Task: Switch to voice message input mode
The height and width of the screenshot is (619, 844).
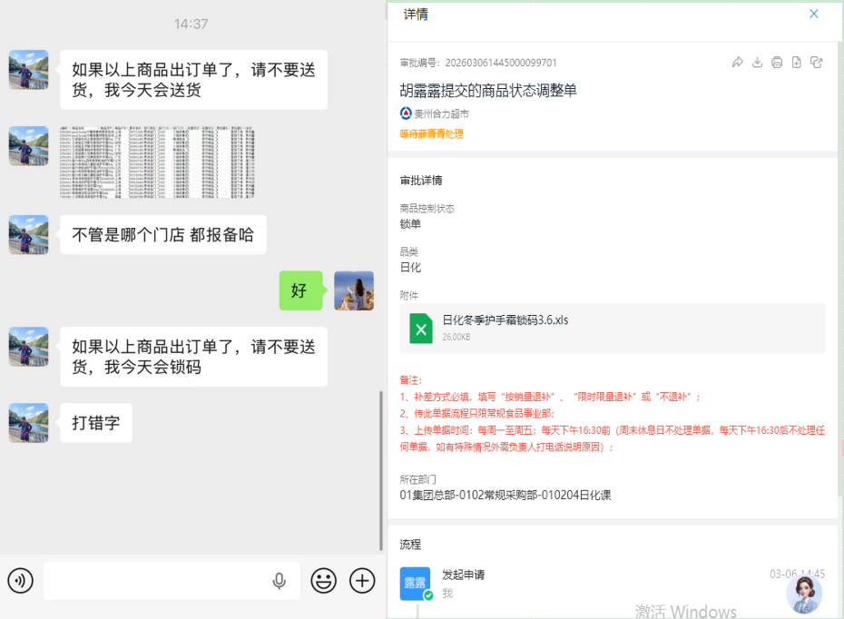Action: click(20, 581)
